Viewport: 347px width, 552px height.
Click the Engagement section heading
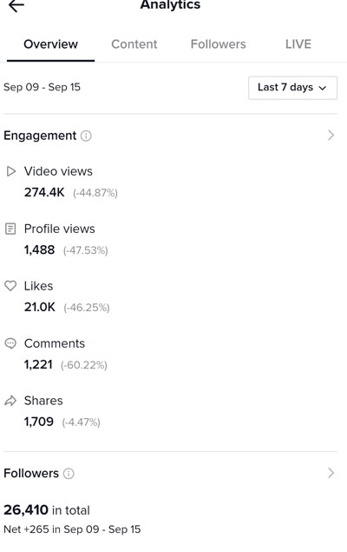click(x=40, y=136)
